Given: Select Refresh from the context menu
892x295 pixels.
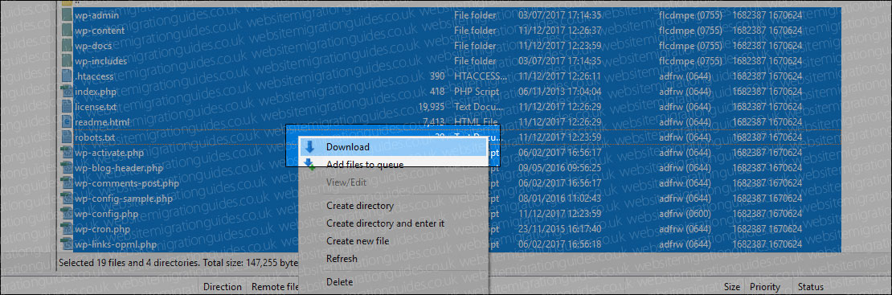Looking at the screenshot, I should point(393,259).
